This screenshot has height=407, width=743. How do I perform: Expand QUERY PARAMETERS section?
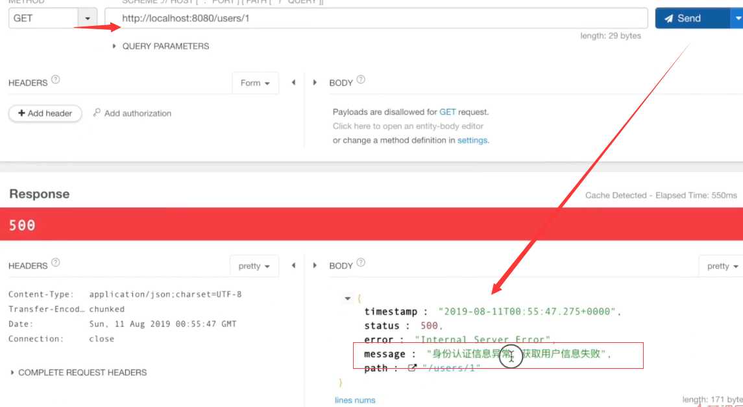161,46
